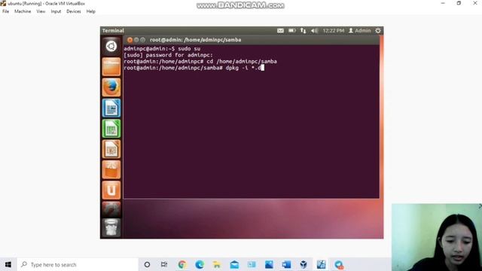The height and width of the screenshot is (271, 482).
Task: Open Task View on the taskbar
Action: pyautogui.click(x=164, y=264)
